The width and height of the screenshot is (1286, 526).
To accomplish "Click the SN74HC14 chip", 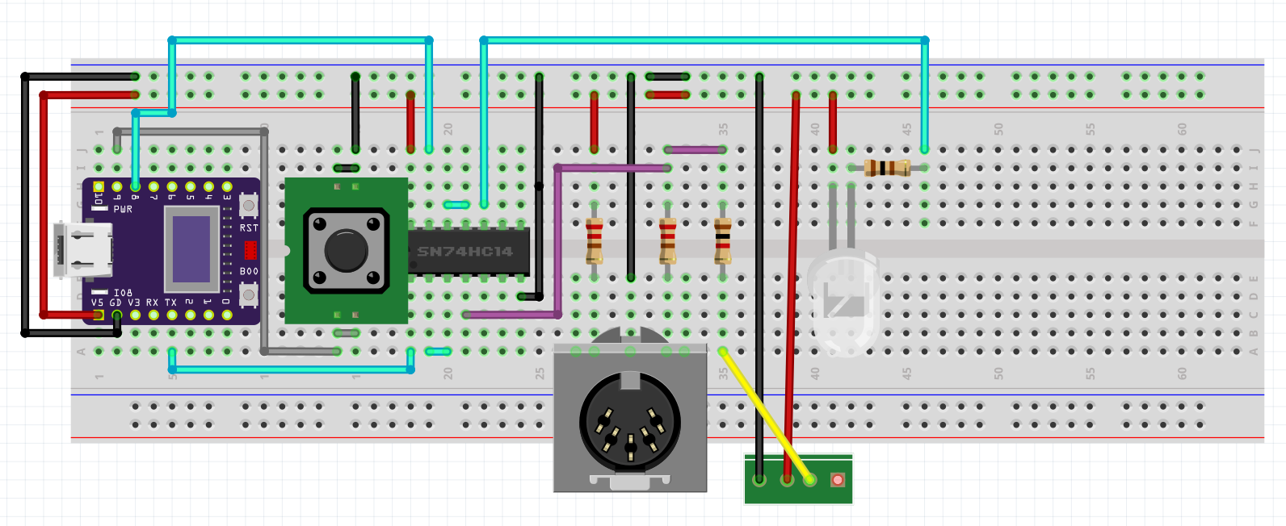I will 469,251.
